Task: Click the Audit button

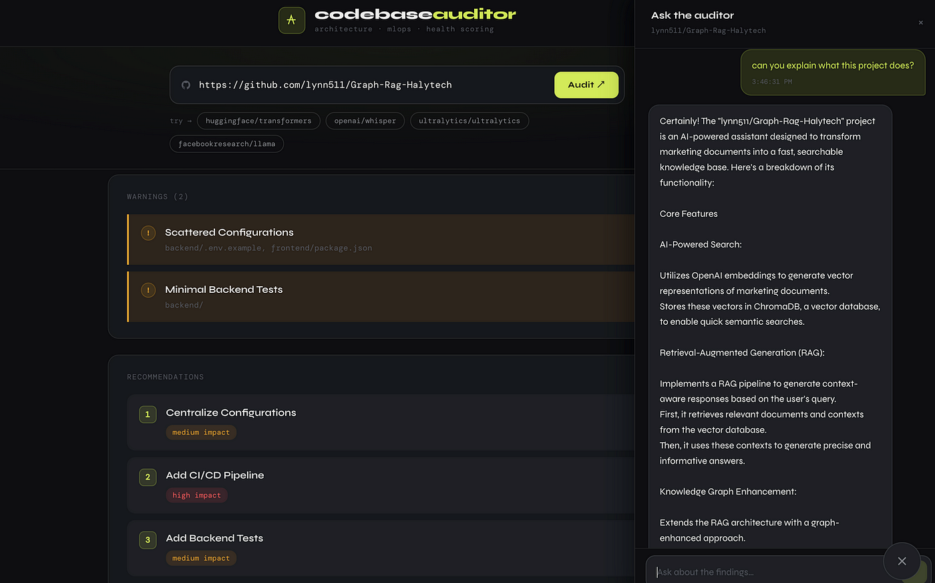Action: tap(586, 85)
